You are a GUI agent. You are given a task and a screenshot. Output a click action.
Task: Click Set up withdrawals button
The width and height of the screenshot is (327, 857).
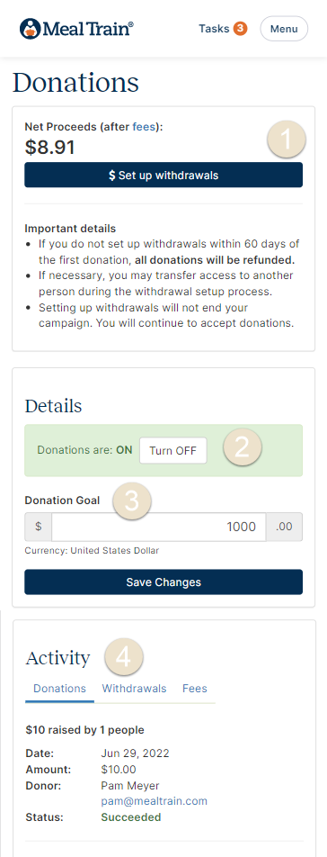163,175
